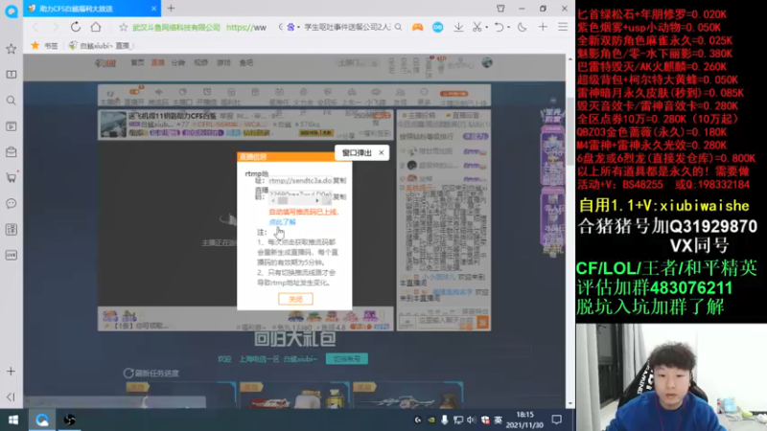Click the rtmp address text field

300,180
